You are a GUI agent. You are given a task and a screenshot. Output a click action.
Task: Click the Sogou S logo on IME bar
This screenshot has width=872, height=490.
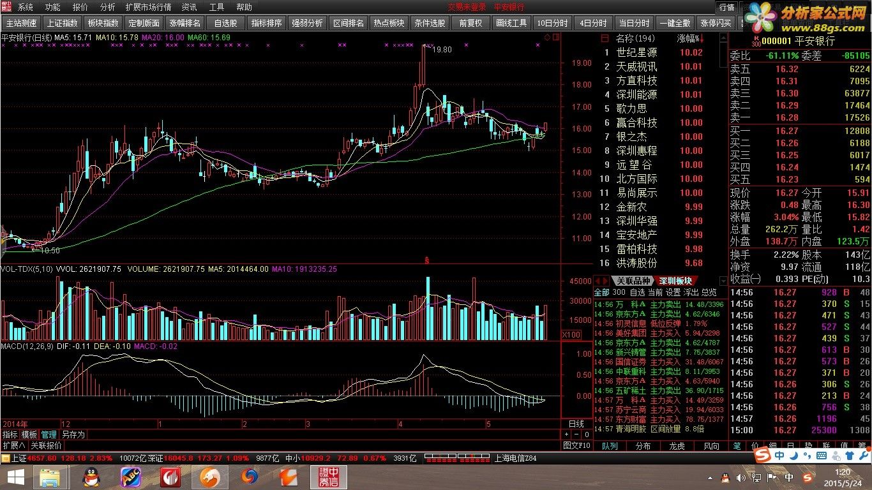click(762, 456)
